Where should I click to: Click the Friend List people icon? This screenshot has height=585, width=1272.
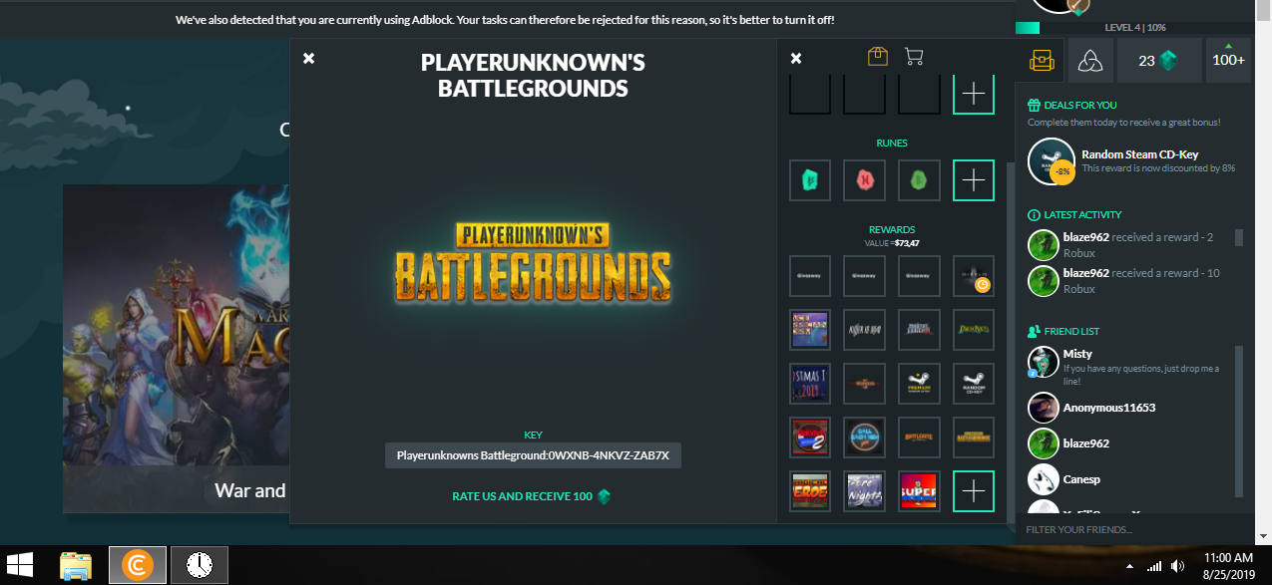point(1034,331)
